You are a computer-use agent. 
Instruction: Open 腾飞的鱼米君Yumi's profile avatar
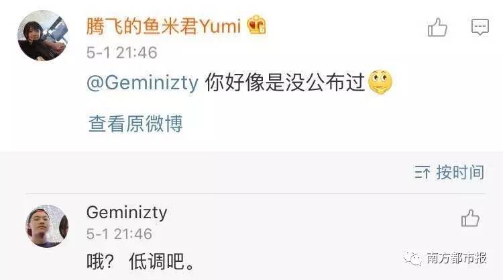pos(43,36)
